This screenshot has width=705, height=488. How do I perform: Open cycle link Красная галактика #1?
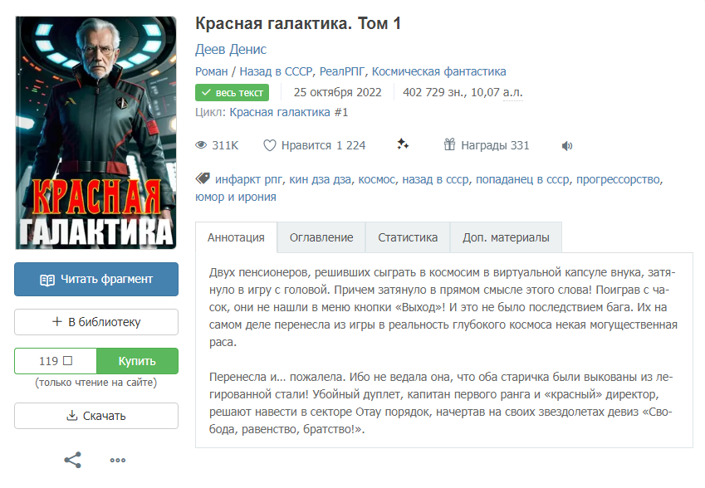pyautogui.click(x=289, y=112)
